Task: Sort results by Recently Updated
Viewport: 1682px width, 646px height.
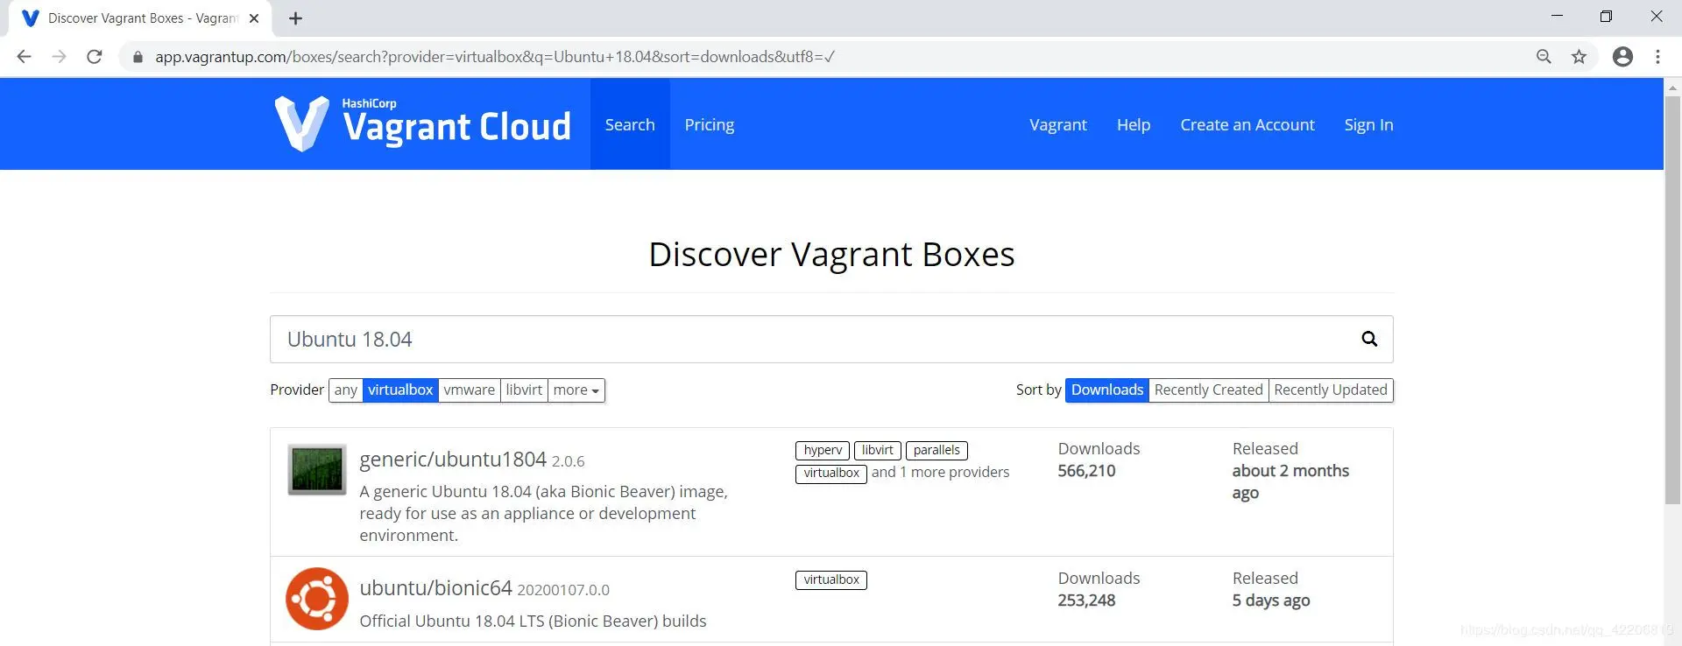Action: pyautogui.click(x=1331, y=390)
